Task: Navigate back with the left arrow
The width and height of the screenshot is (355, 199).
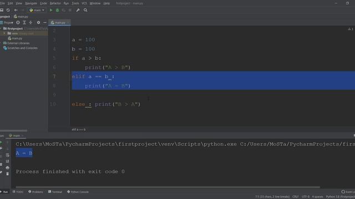Action: [16, 10]
